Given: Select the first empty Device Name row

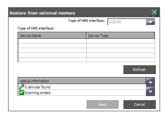Looking at the screenshot, I should pos(52,41).
